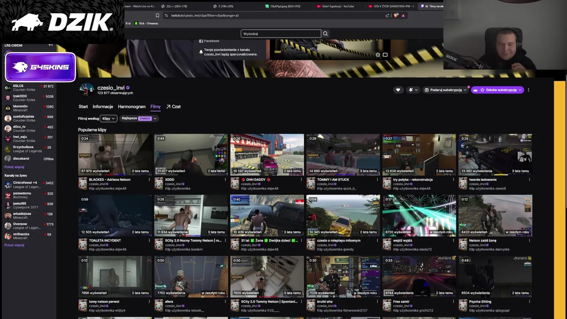This screenshot has width=567, height=319.
Task: Open krutki aha clip thumbnail
Action: point(343,276)
